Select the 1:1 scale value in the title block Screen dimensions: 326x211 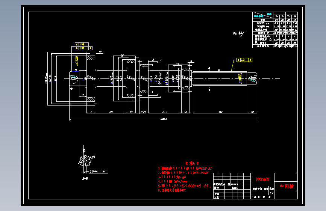click(271, 193)
